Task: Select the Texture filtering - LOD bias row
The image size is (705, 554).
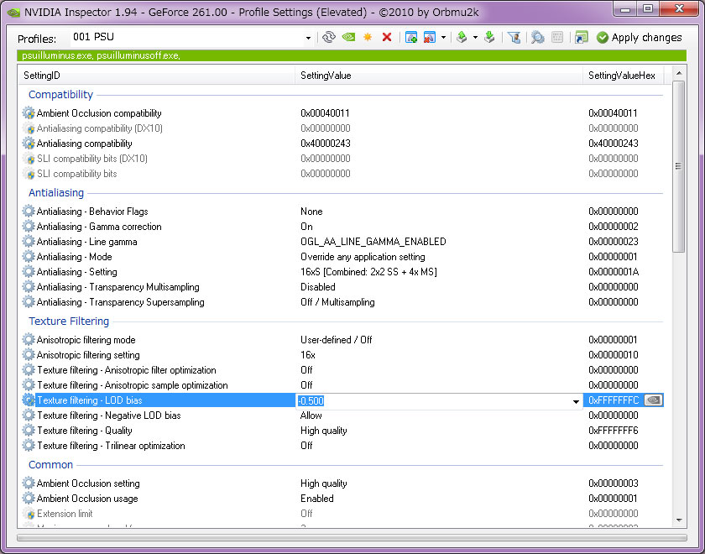Action: 342,400
